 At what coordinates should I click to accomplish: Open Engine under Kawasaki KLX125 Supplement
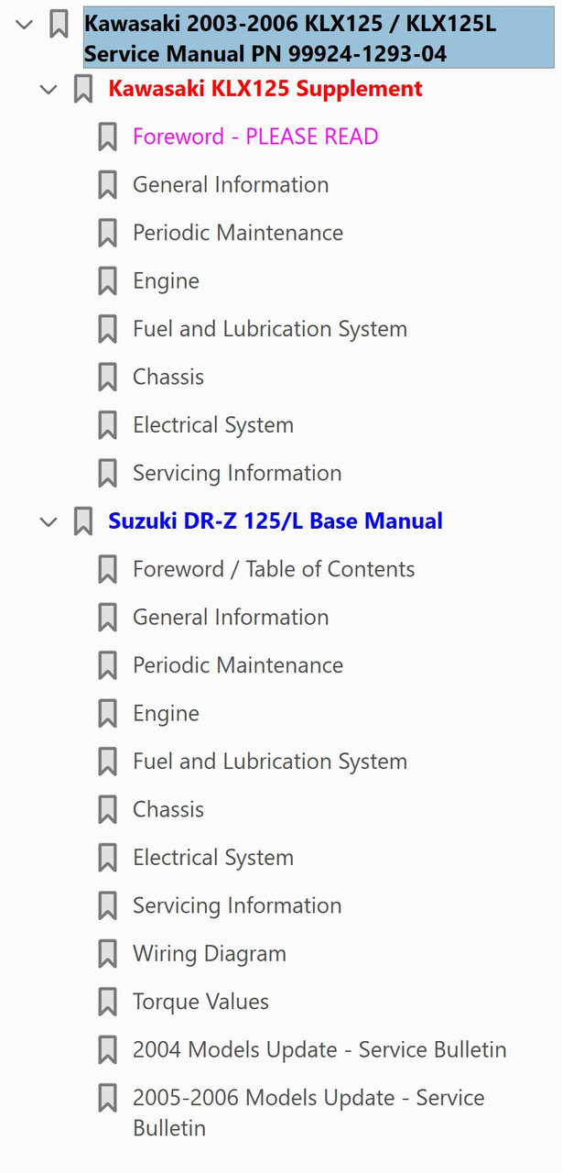pos(166,280)
